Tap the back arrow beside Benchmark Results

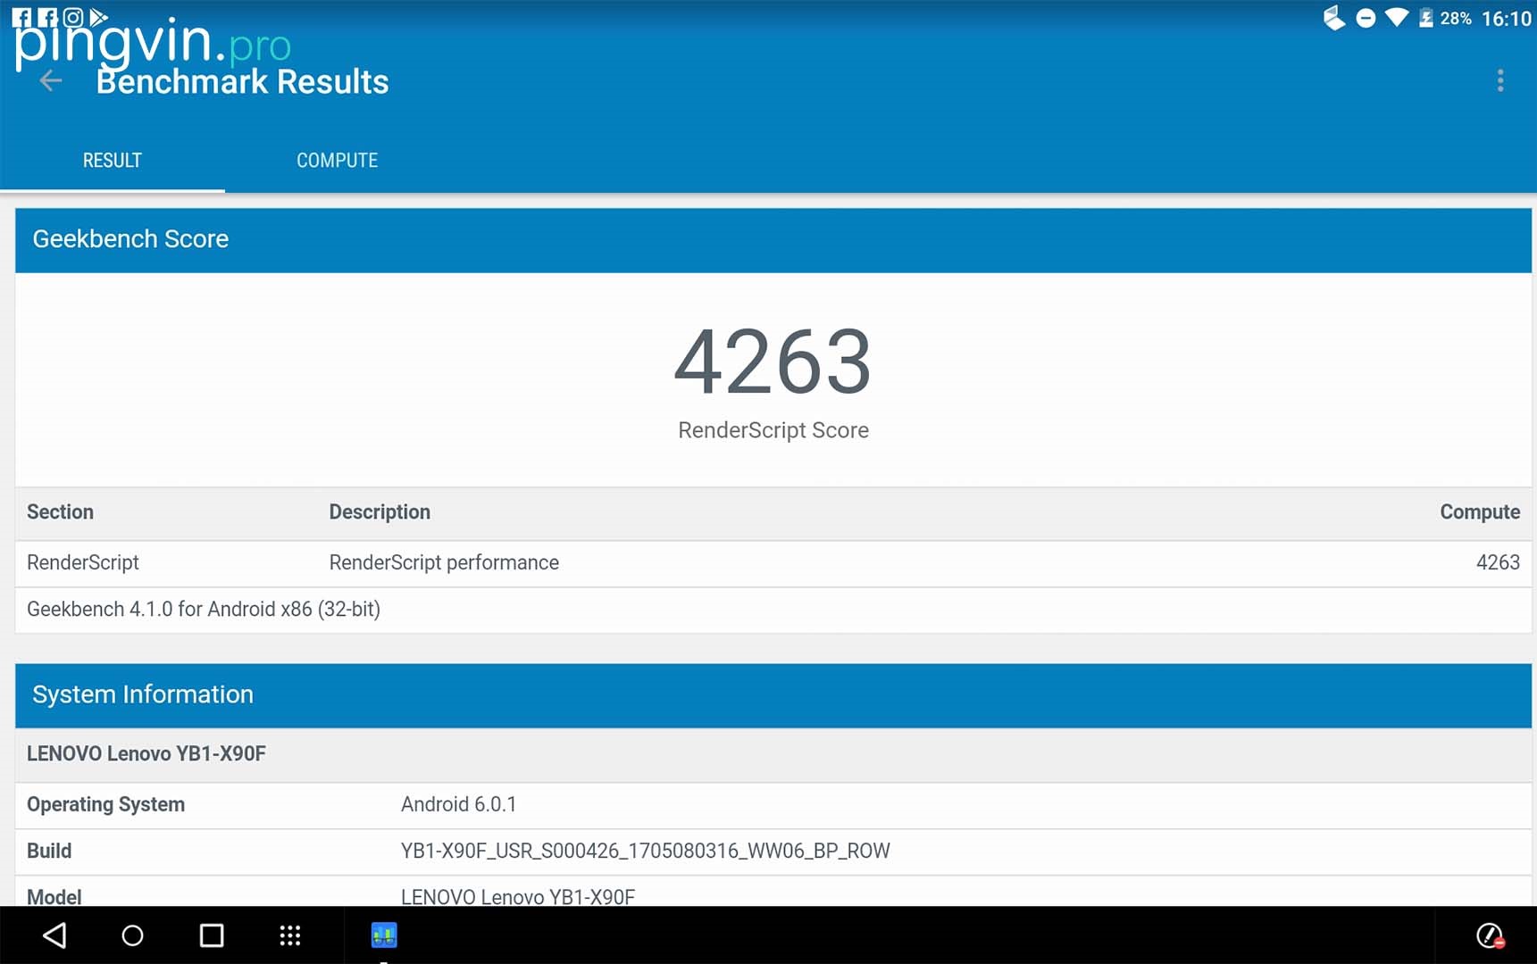(51, 81)
